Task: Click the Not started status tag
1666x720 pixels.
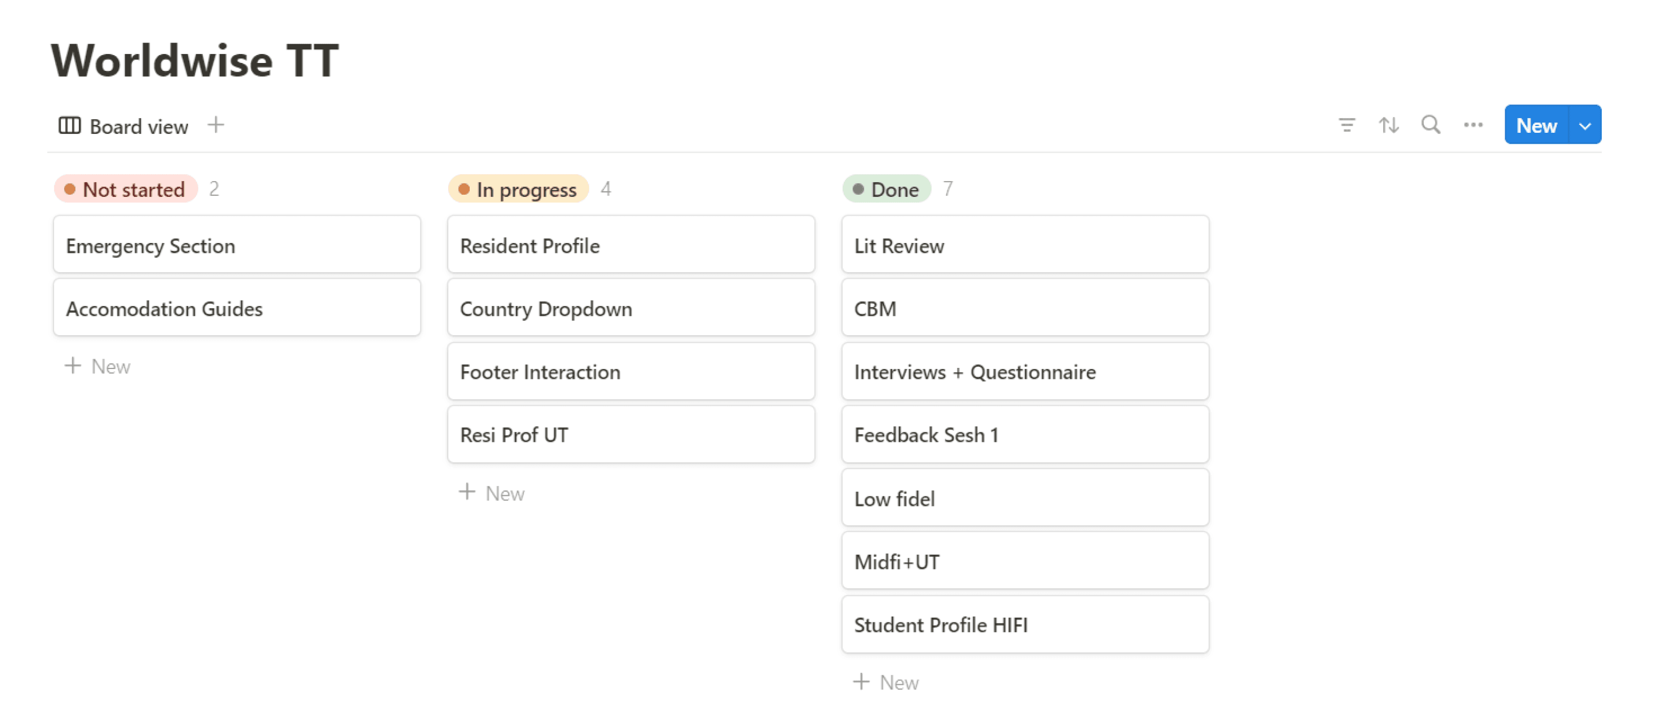Action: click(x=126, y=189)
